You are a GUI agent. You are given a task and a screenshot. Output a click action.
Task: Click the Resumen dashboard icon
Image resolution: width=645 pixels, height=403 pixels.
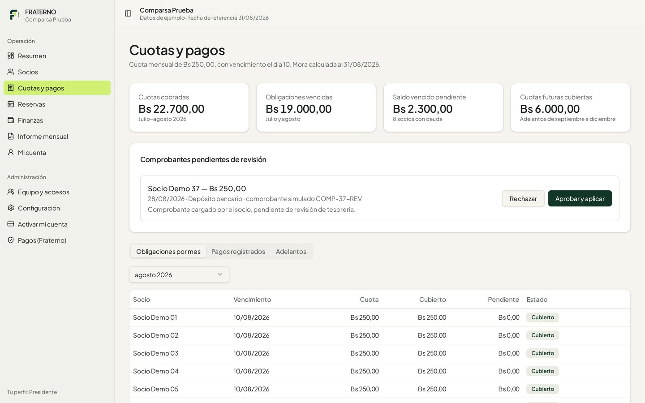11,56
